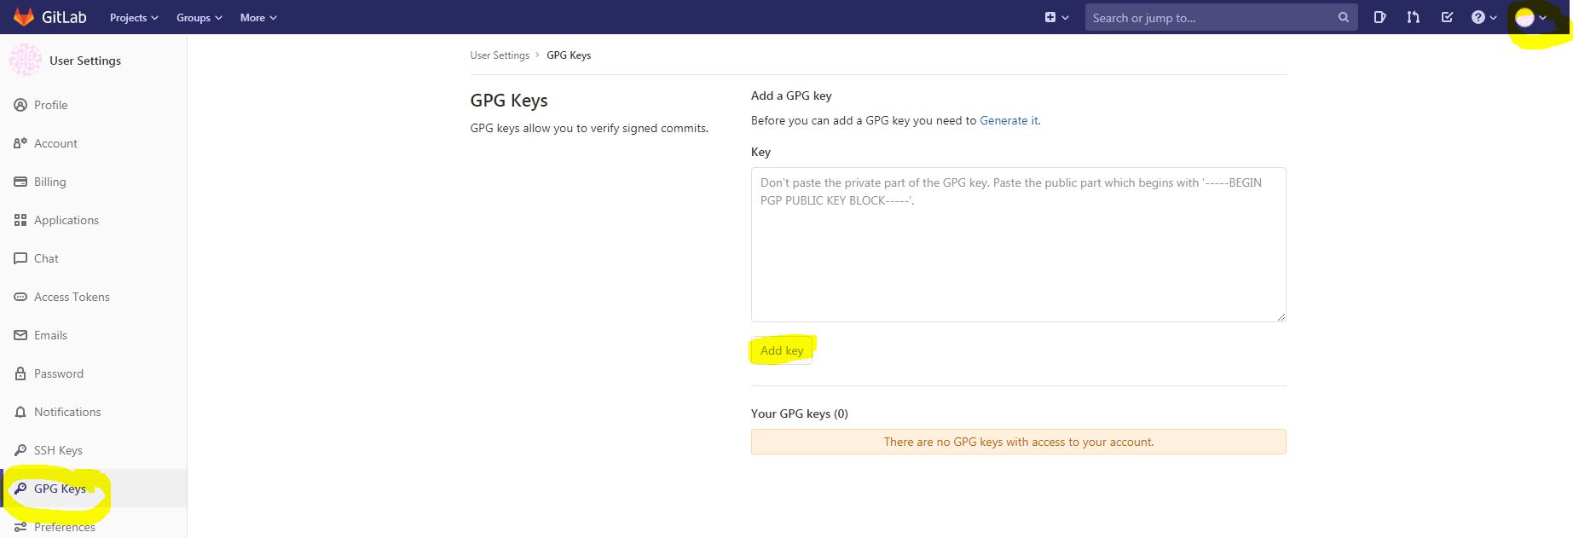The width and height of the screenshot is (1573, 538).
Task: Click the User Settings breadcrumb link
Action: (x=500, y=55)
